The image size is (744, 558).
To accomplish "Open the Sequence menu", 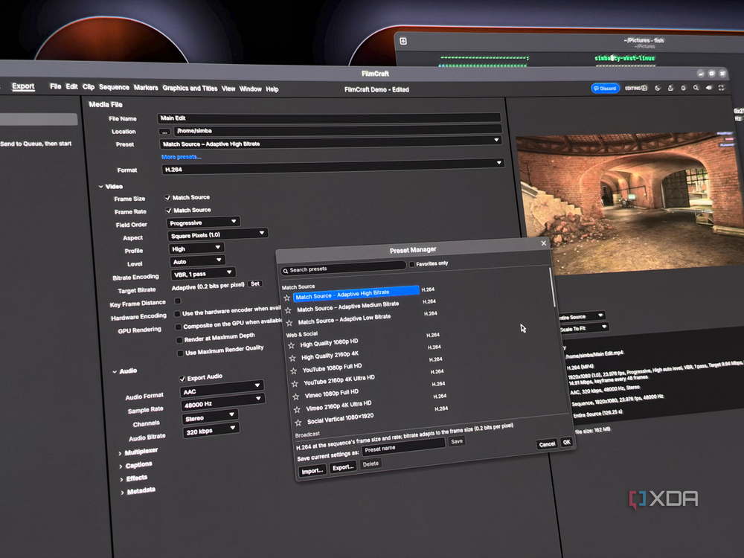I will [x=114, y=87].
